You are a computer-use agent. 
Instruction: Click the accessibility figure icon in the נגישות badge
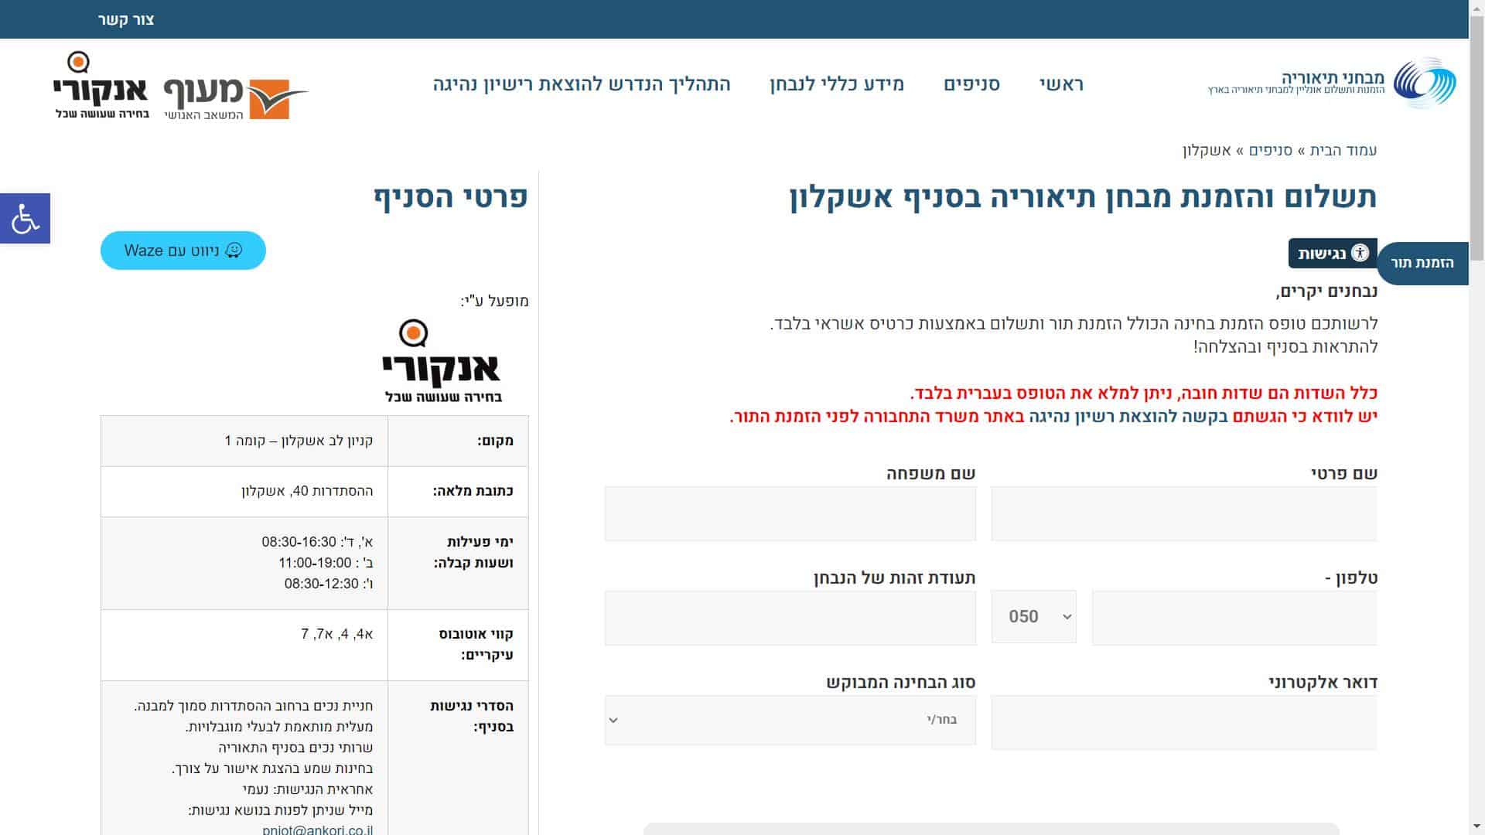[1360, 253]
